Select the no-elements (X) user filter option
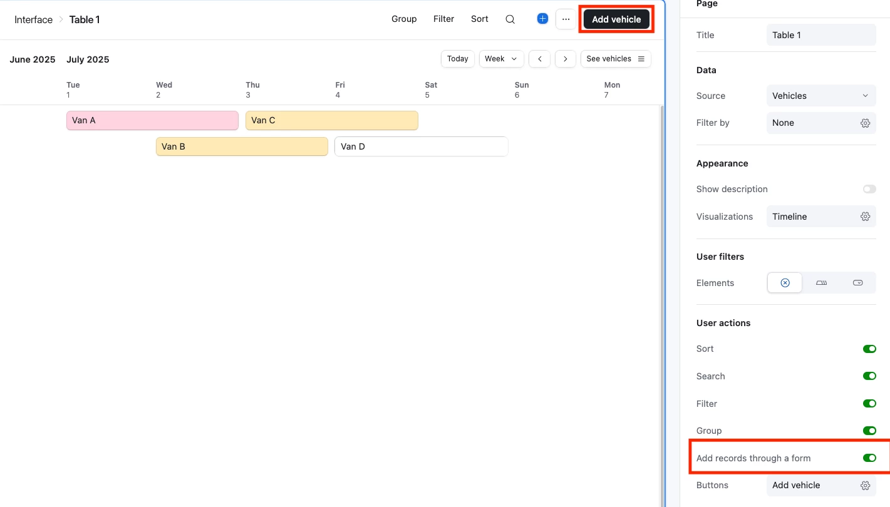890x507 pixels. 785,283
